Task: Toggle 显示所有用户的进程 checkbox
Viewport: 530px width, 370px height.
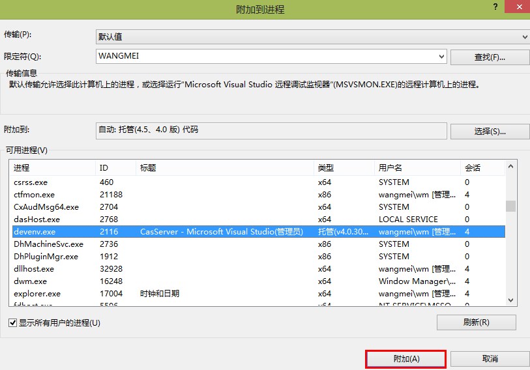Action: 13,322
